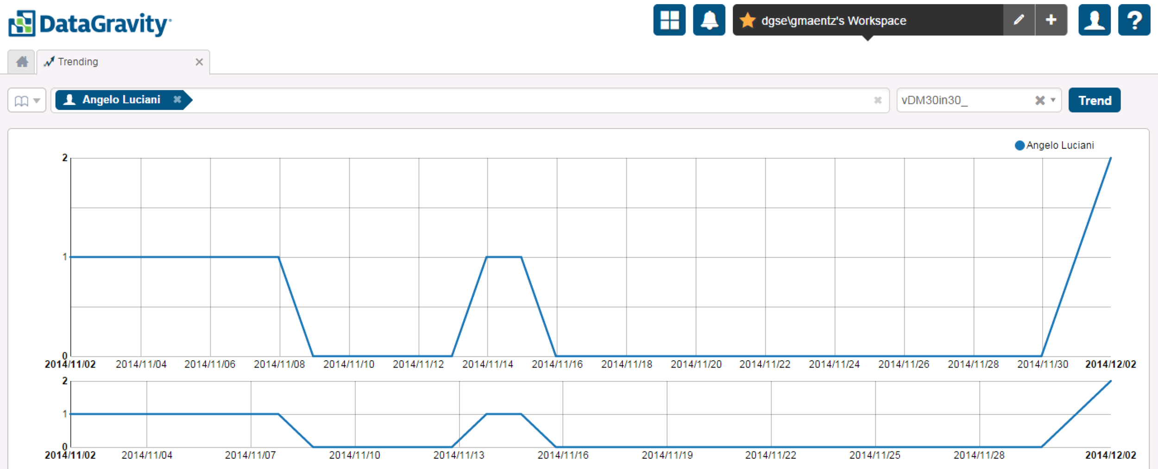This screenshot has height=469, width=1158.
Task: Expand the vDM30in30_ dropdown arrow
Action: coord(1053,100)
